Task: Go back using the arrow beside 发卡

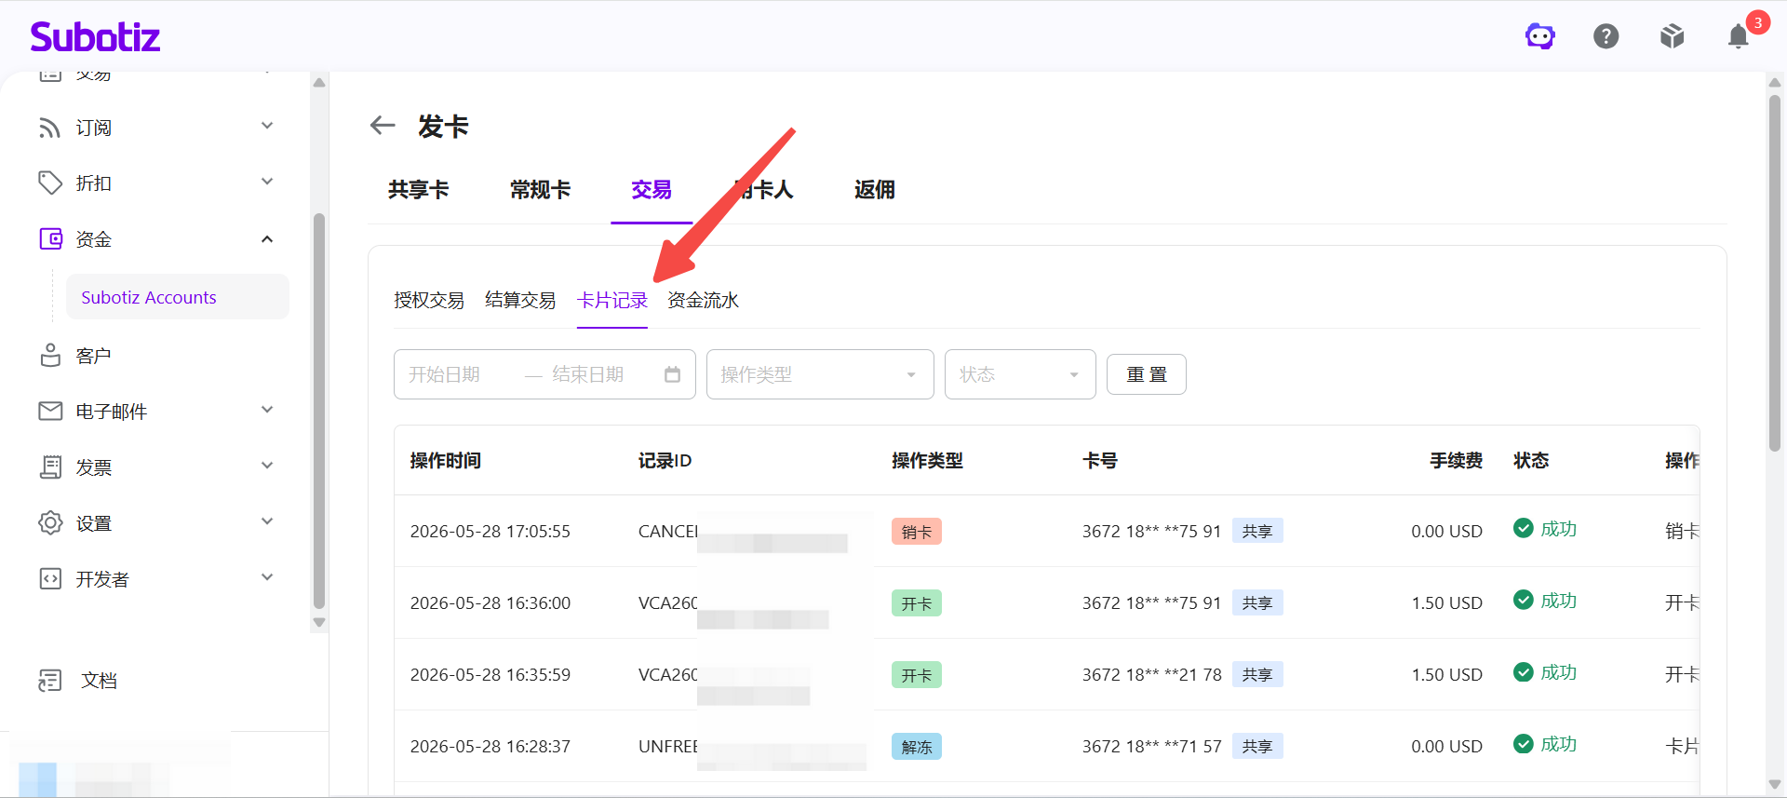Action: coord(383,125)
